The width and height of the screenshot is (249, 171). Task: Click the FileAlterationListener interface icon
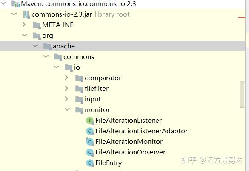pyautogui.click(x=90, y=121)
